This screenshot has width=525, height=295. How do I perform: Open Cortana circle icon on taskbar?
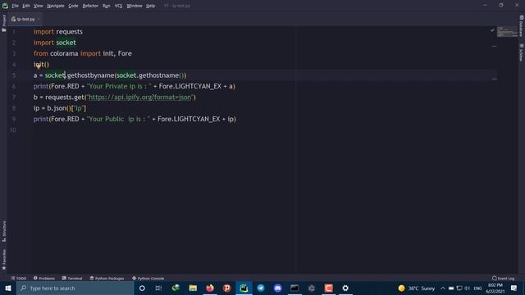(x=142, y=288)
